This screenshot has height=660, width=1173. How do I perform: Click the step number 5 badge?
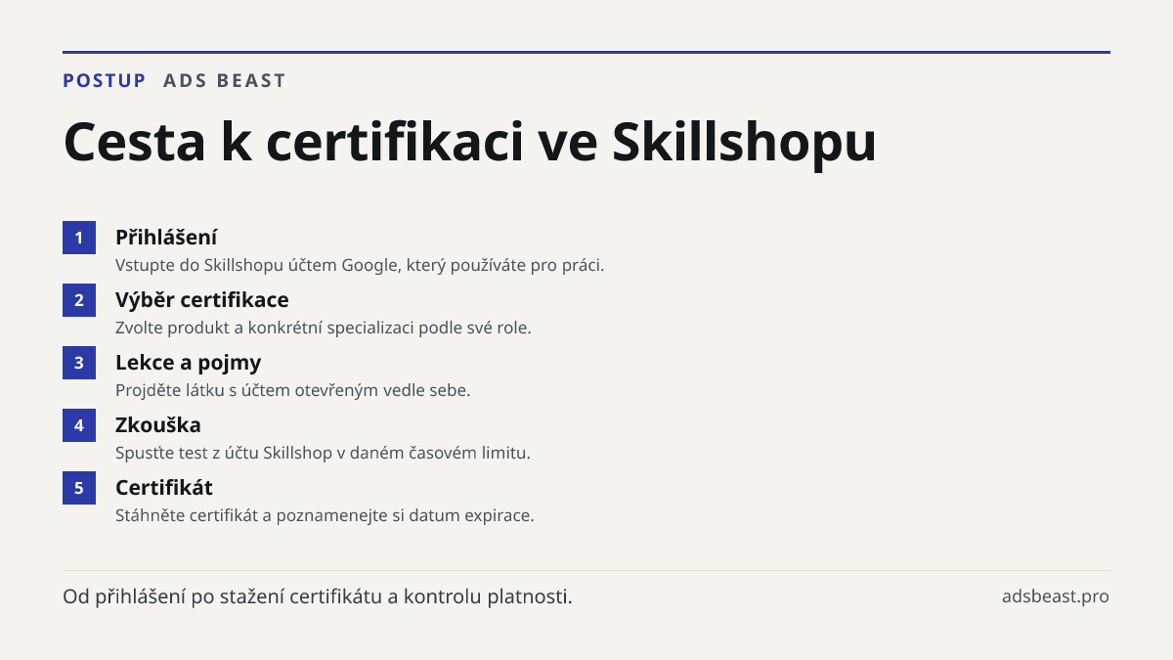79,488
